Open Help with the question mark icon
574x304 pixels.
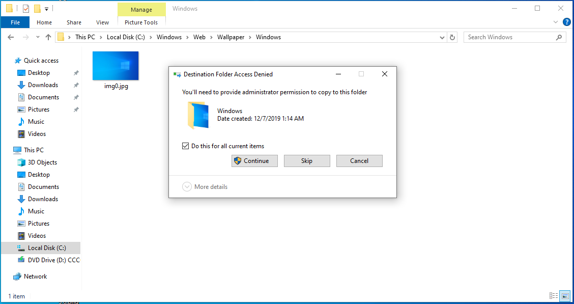[x=566, y=22]
